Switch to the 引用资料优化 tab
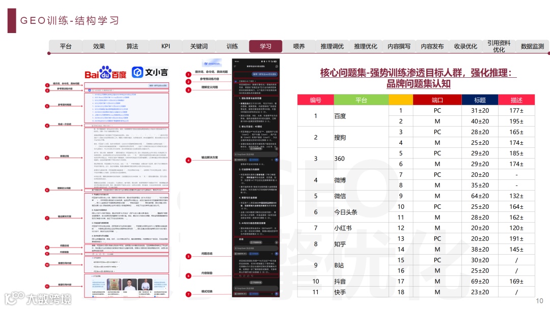Image resolution: width=550 pixels, height=309 pixels. point(499,46)
